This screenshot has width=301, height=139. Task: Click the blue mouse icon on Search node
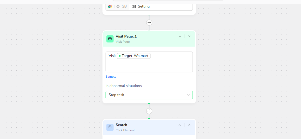pyautogui.click(x=110, y=127)
